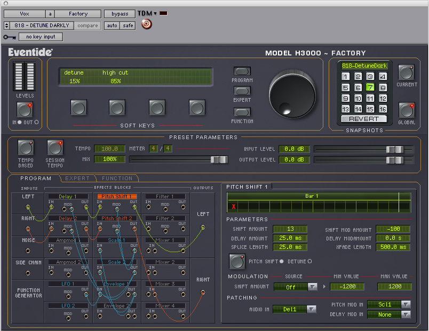429x331 pixels.
Task: Click the RIGHT output patch jack
Action: pyautogui.click(x=203, y=293)
